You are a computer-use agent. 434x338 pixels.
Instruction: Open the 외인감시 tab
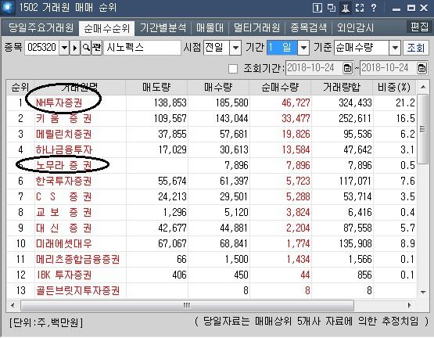355,27
